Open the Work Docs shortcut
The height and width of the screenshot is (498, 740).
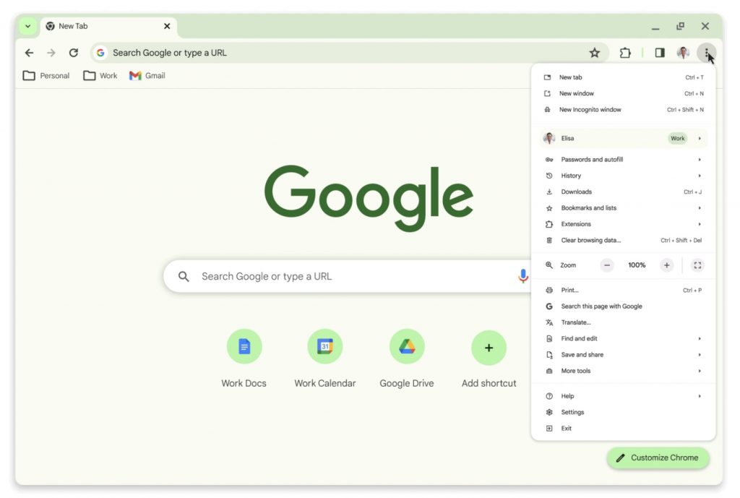tap(244, 346)
